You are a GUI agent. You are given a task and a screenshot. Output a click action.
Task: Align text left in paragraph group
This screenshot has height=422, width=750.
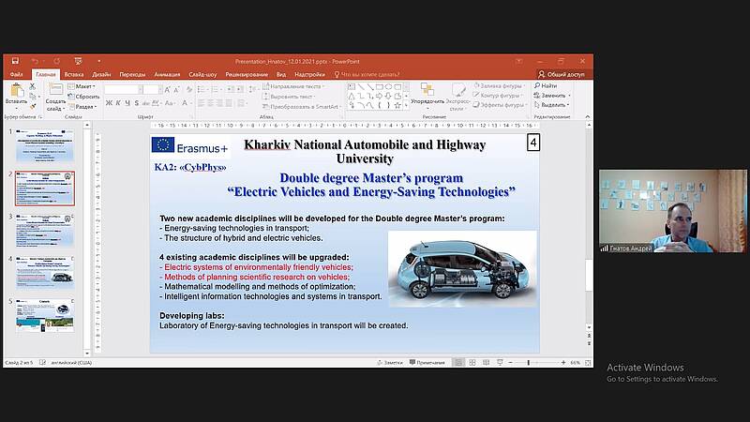(201, 103)
